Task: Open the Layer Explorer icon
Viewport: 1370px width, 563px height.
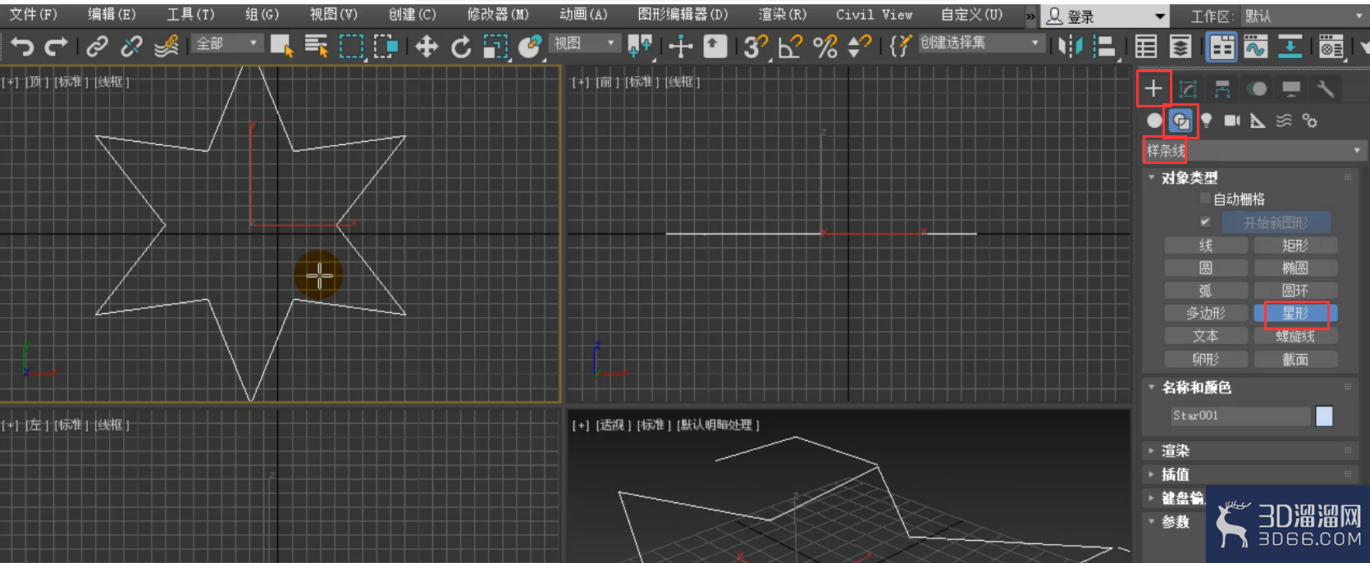Action: click(x=1180, y=47)
